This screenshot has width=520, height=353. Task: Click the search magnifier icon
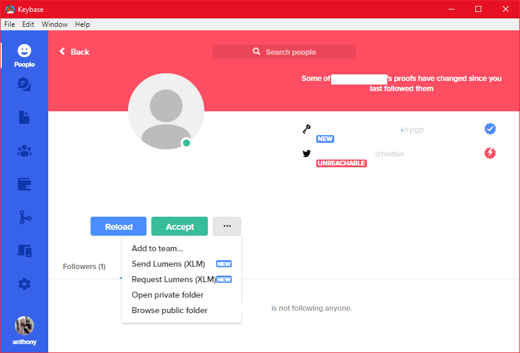coord(256,51)
